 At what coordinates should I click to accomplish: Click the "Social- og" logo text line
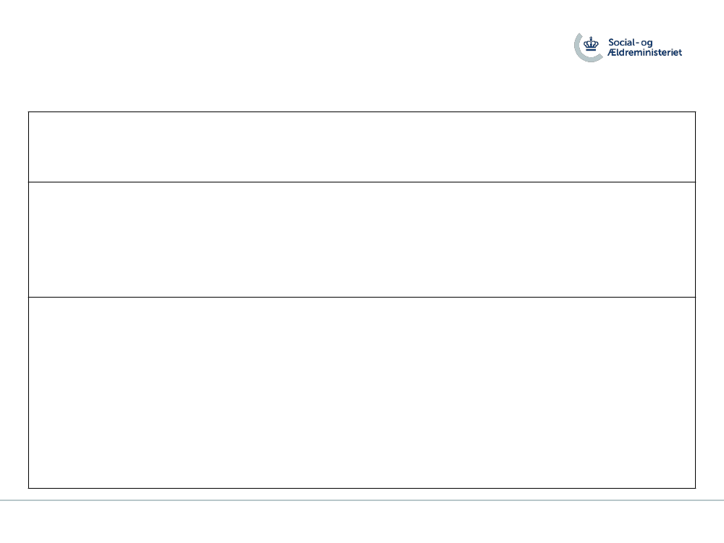tap(631, 43)
